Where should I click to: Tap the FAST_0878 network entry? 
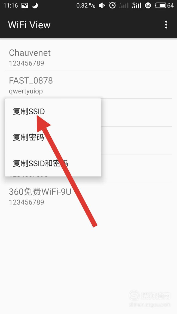pos(88,85)
